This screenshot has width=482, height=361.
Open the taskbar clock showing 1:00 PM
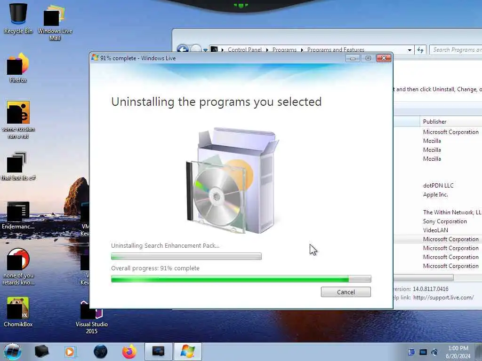[458, 352]
